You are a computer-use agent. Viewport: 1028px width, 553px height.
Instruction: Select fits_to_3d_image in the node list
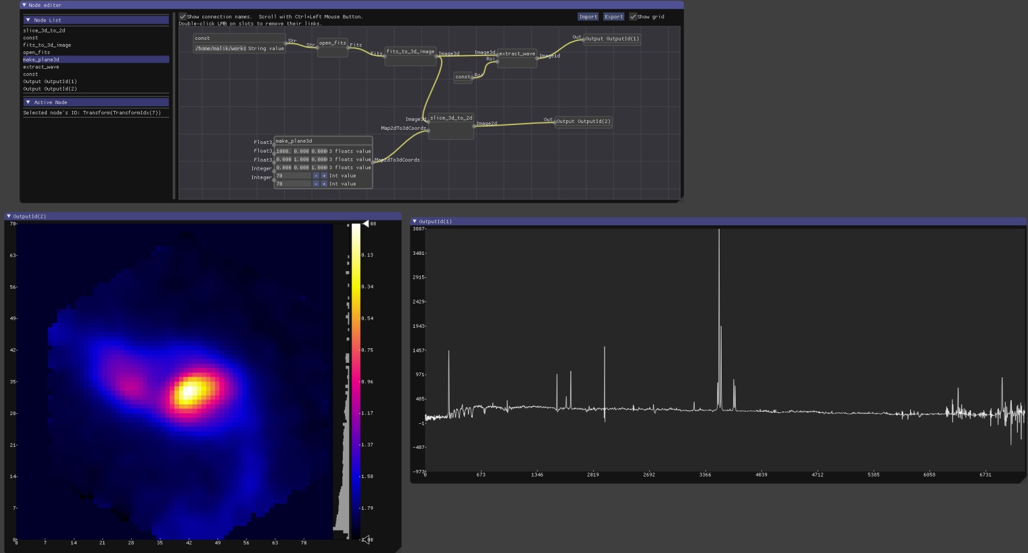tap(47, 45)
